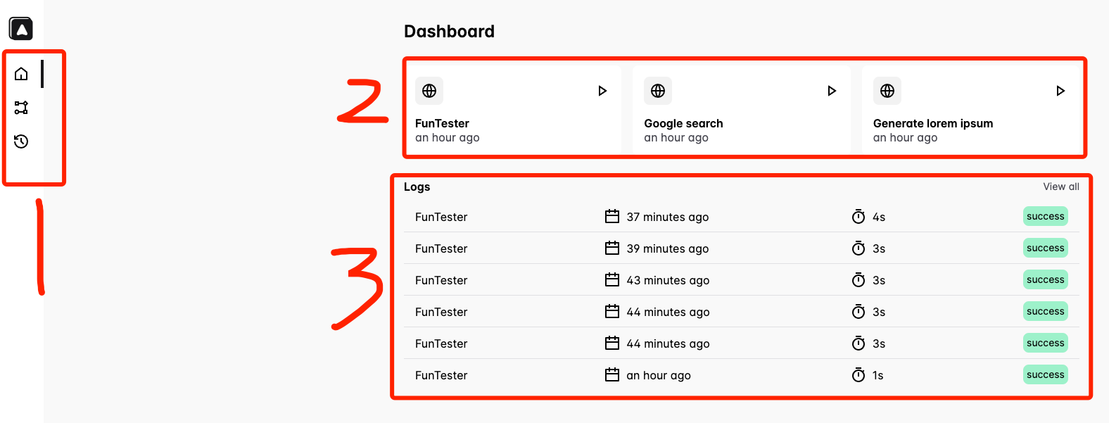Open the workflows icon in sidebar

click(21, 108)
